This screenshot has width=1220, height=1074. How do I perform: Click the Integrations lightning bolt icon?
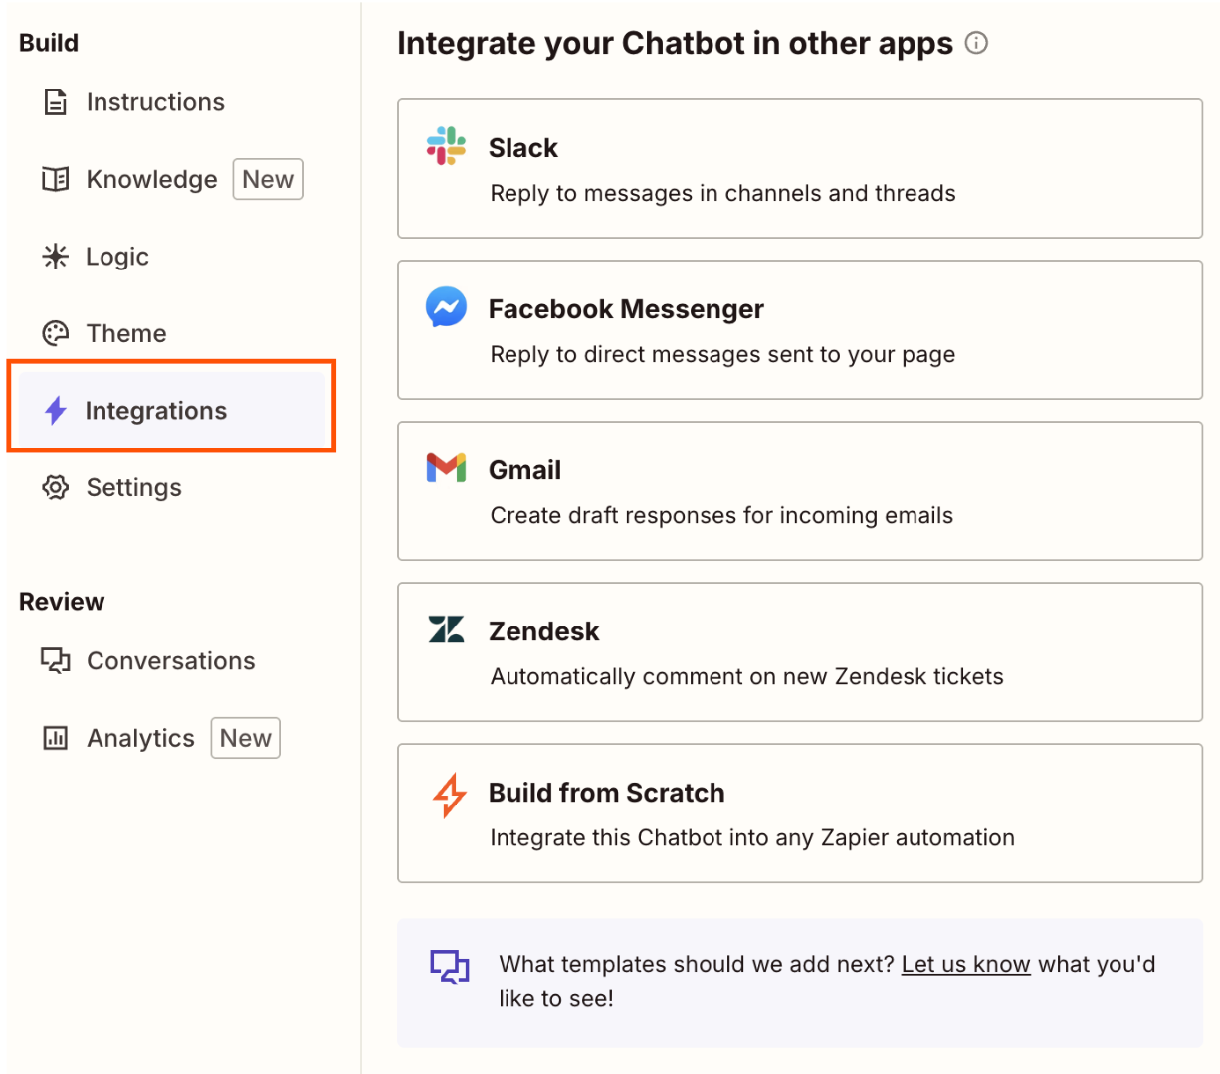(x=56, y=410)
